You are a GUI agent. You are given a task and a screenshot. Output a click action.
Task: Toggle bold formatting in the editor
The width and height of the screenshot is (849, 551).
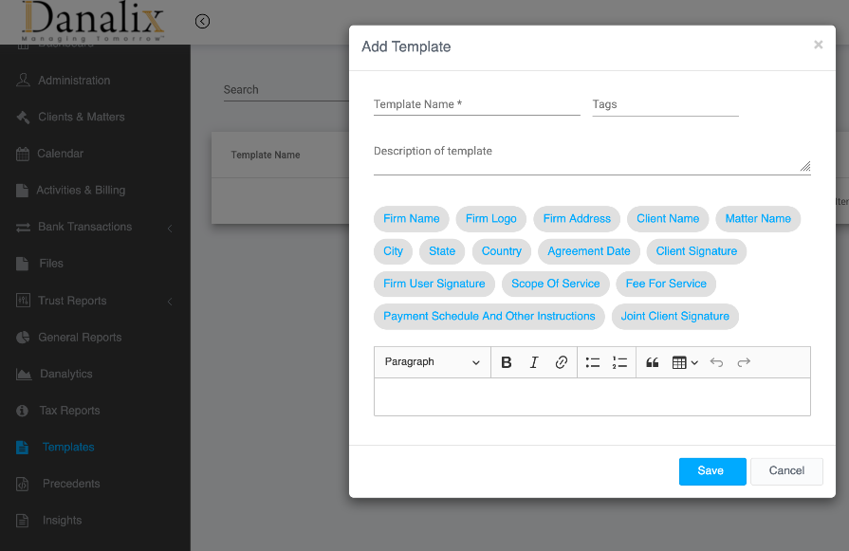(x=506, y=362)
